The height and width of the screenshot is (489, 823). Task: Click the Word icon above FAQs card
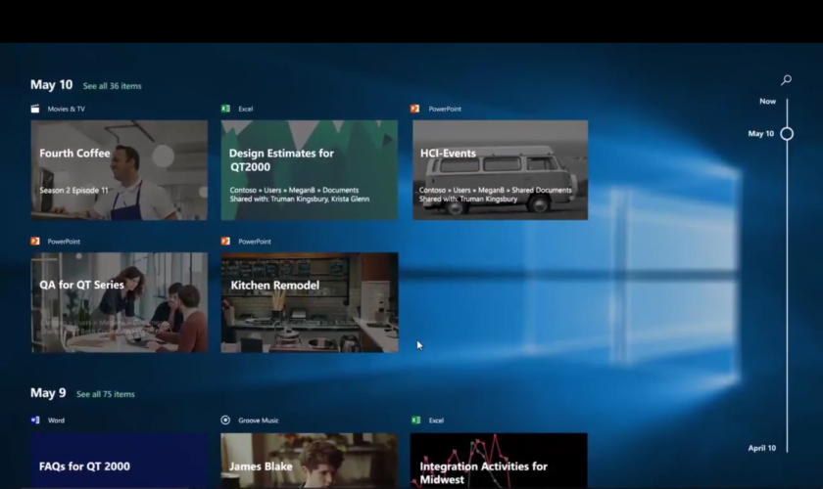click(35, 420)
